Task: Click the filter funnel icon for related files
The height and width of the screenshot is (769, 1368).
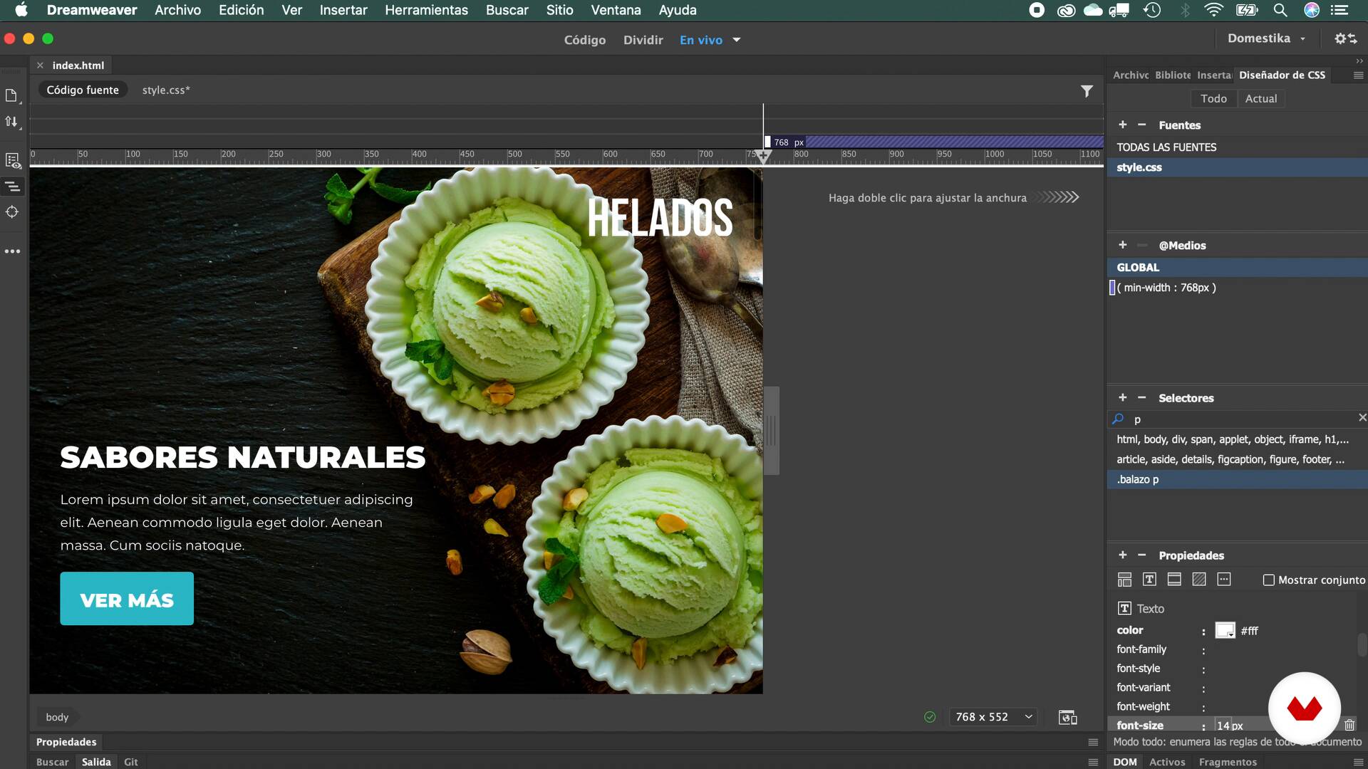Action: coord(1087,91)
